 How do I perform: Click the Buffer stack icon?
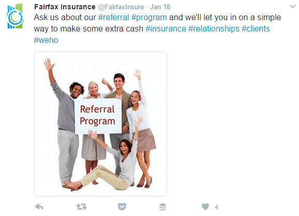[x=163, y=207]
